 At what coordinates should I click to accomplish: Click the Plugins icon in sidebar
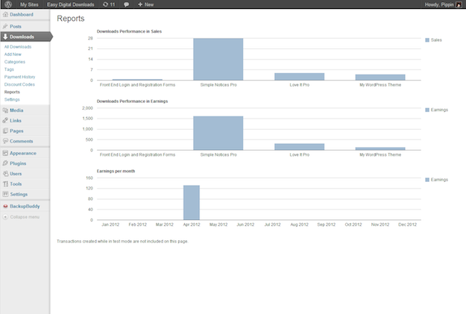(x=5, y=163)
